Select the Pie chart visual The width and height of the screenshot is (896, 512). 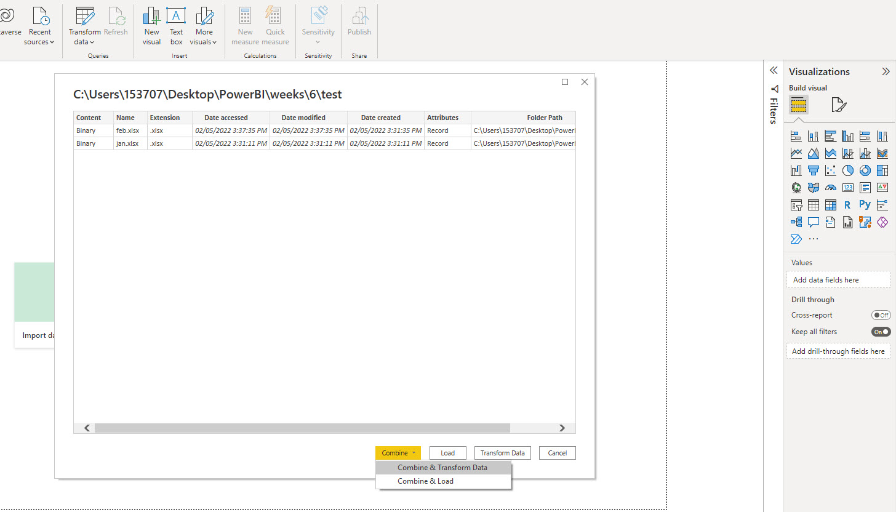[x=848, y=170]
